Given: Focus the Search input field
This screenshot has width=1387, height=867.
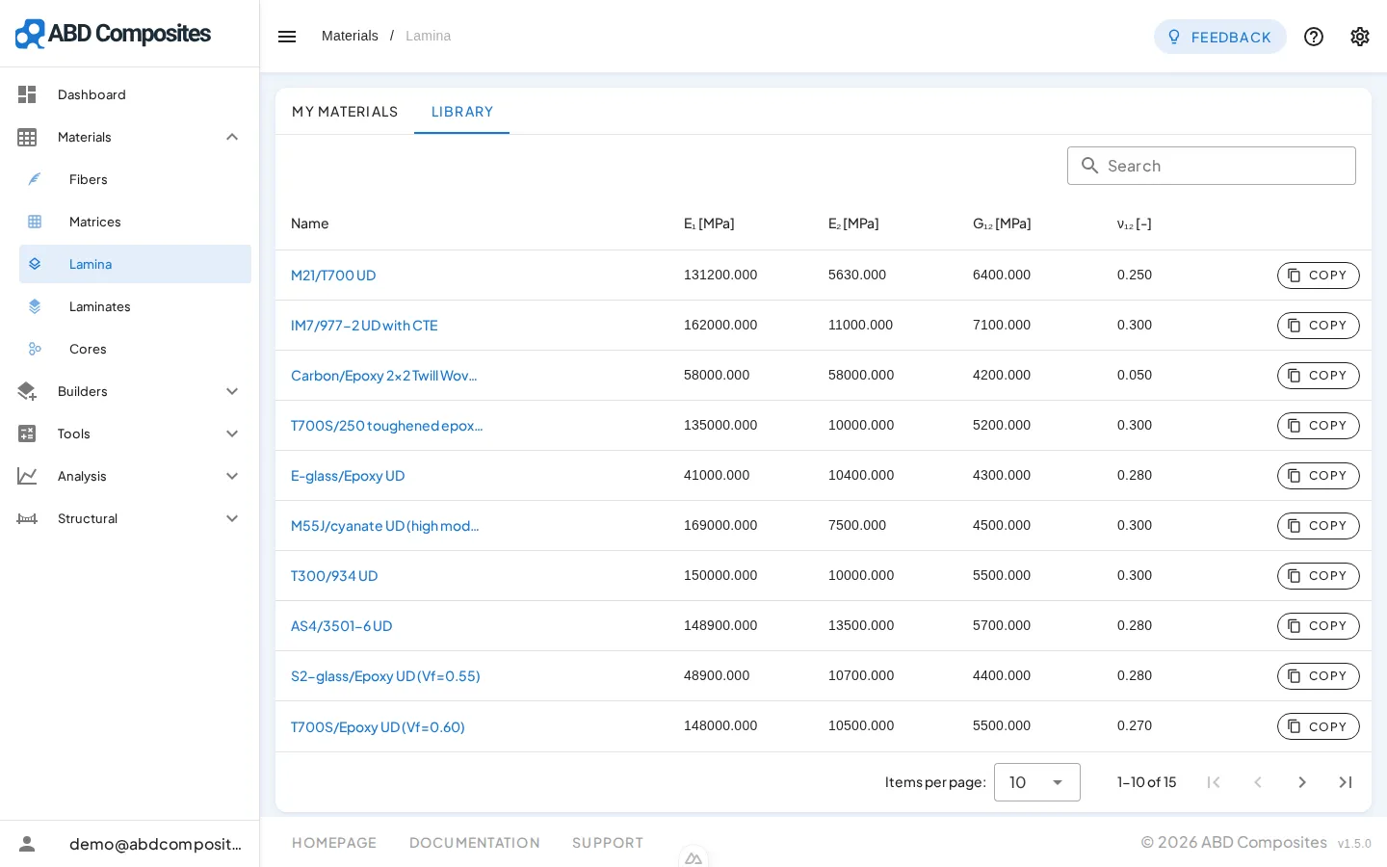Looking at the screenshot, I should (1212, 166).
